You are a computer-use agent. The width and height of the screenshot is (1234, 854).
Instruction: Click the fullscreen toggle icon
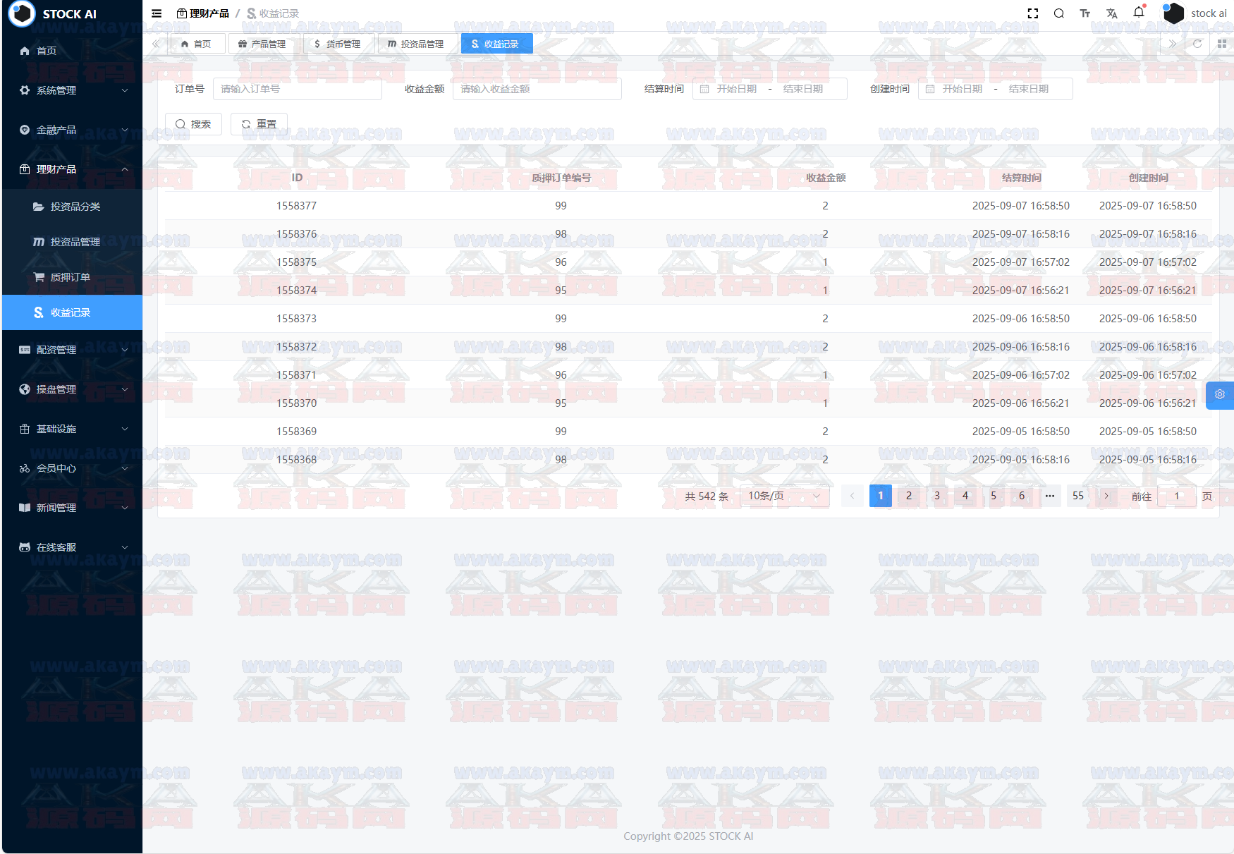[x=1033, y=13]
